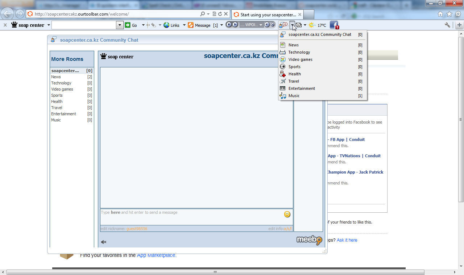Click the orange Message icon
Screen dimensions: 464x275
click(191, 25)
